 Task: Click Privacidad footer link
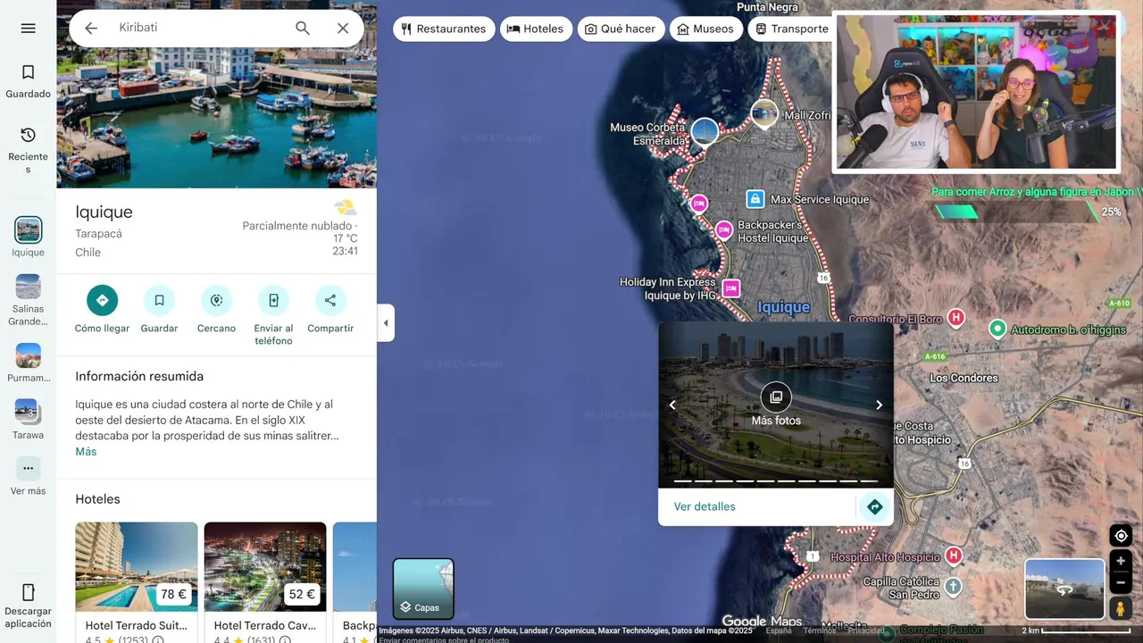(x=866, y=630)
